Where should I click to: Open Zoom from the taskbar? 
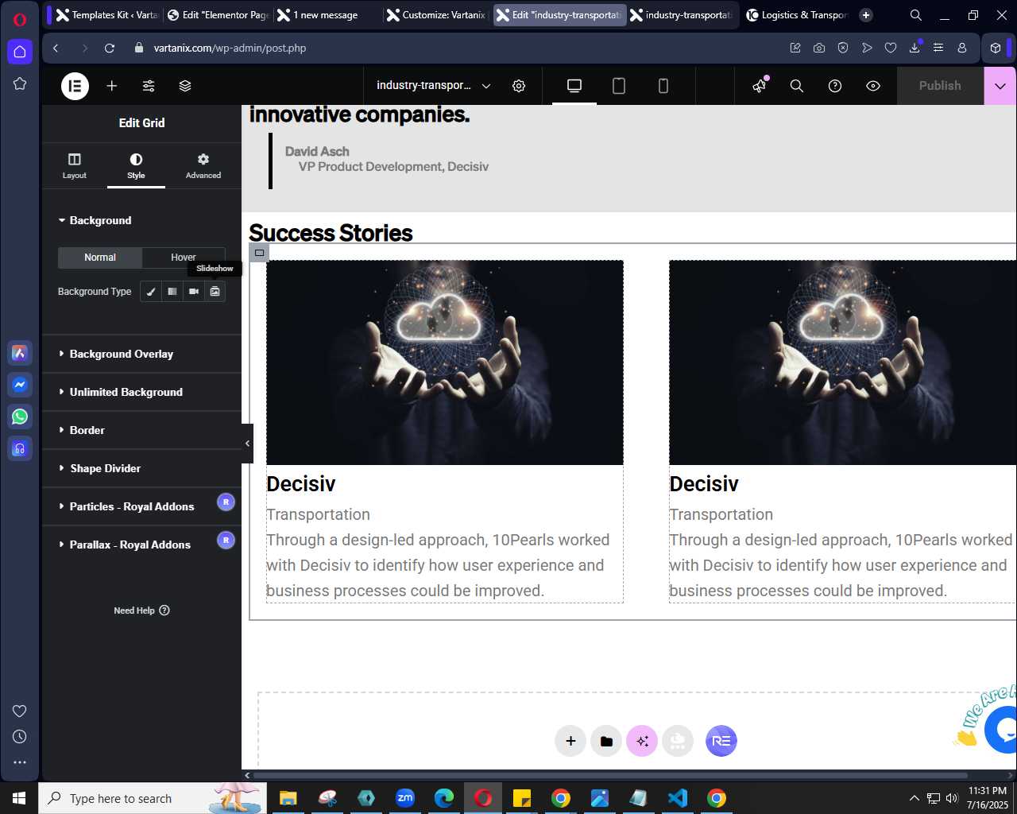coord(405,798)
